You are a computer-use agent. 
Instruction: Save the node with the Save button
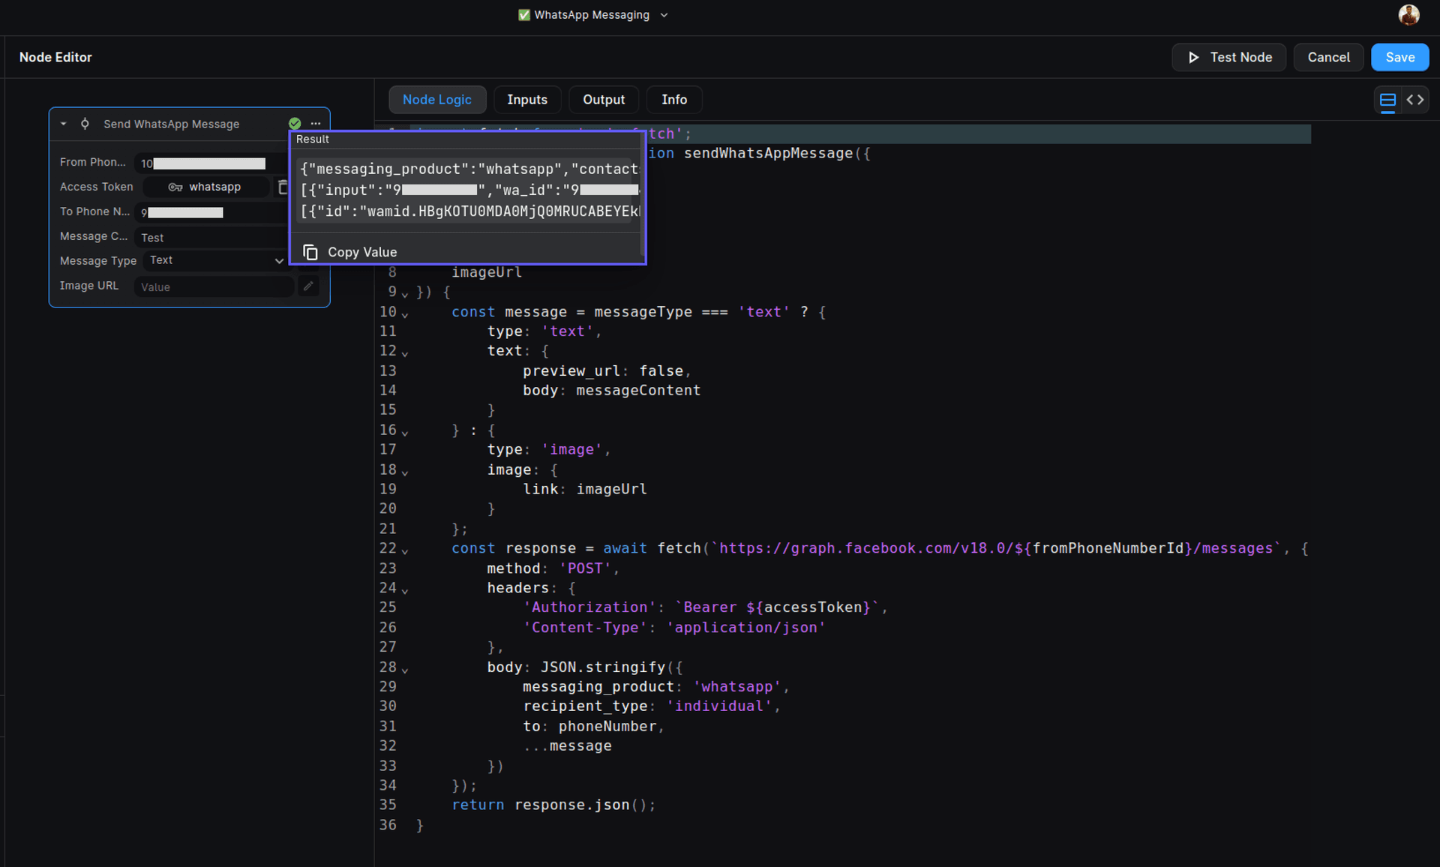(x=1399, y=57)
